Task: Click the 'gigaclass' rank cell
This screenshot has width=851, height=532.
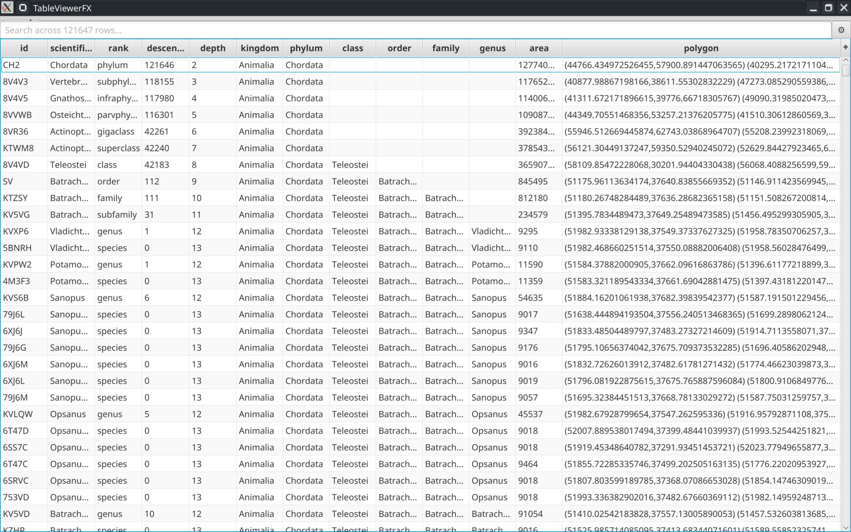Action: coord(118,132)
